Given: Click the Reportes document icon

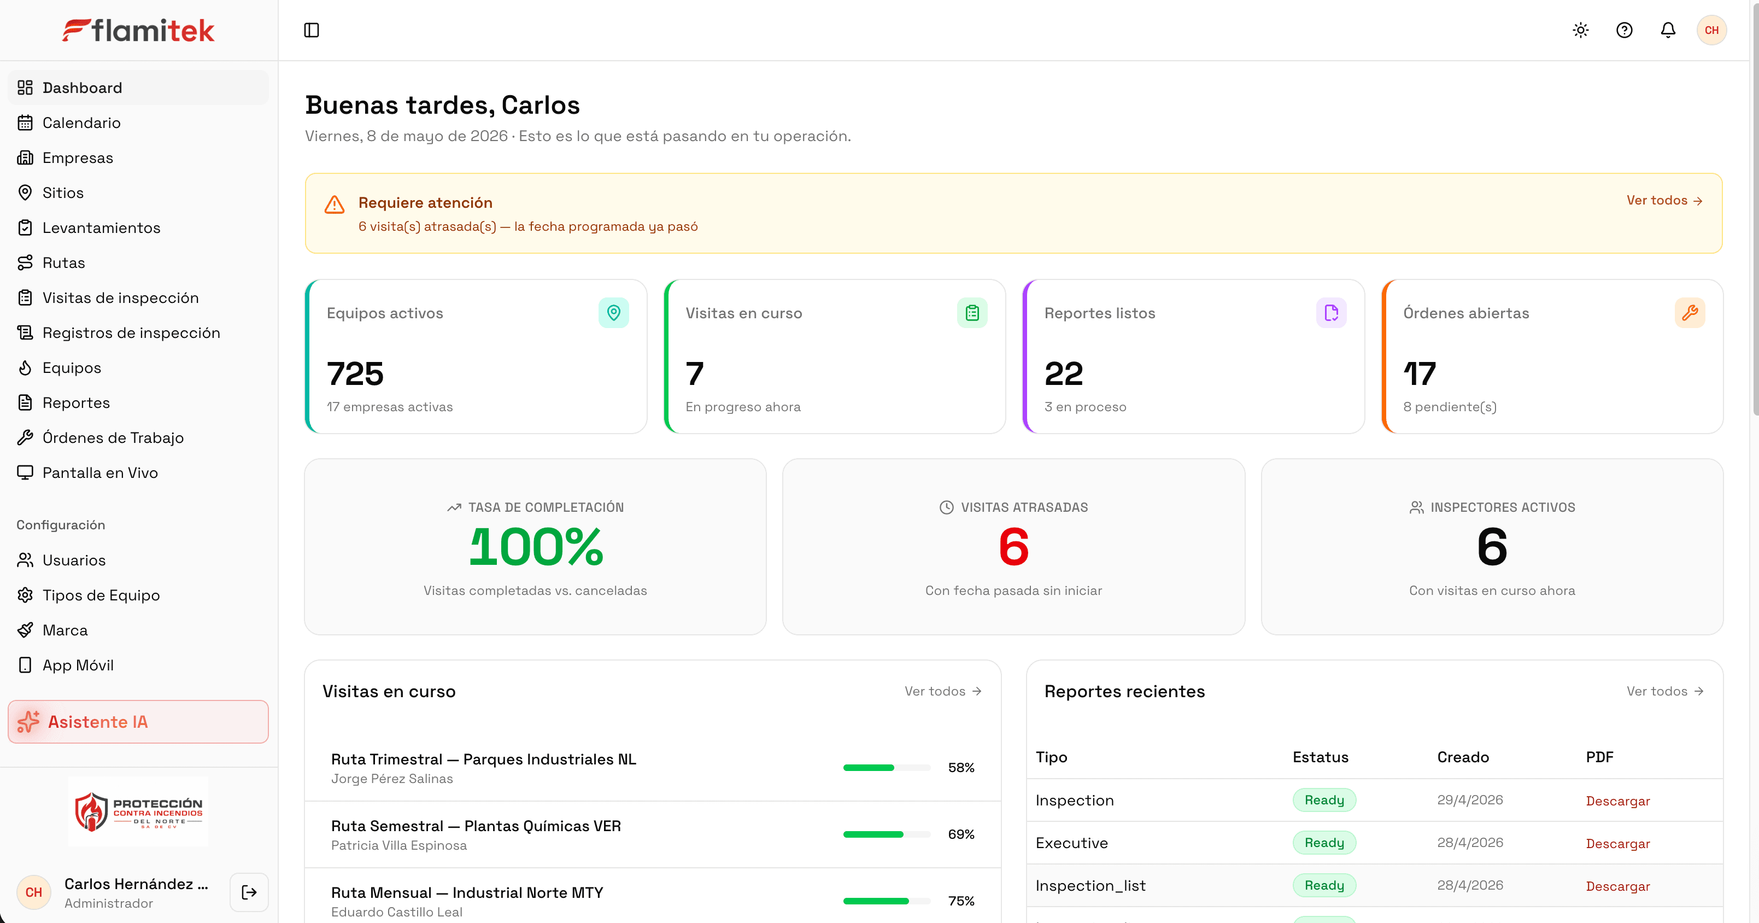Looking at the screenshot, I should (x=25, y=402).
